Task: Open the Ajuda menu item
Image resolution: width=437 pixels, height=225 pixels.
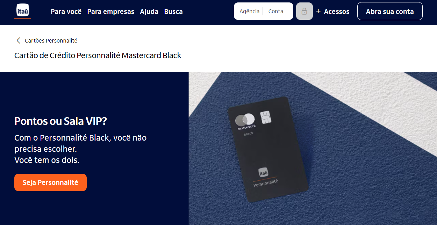Action: [149, 12]
